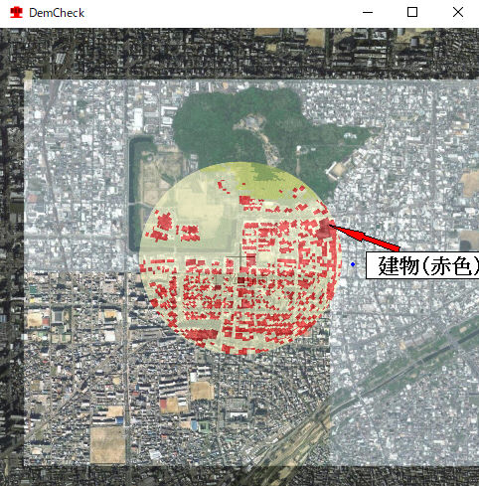Click the small dark red square below crosshair
The image size is (479, 486).
pos(241,280)
